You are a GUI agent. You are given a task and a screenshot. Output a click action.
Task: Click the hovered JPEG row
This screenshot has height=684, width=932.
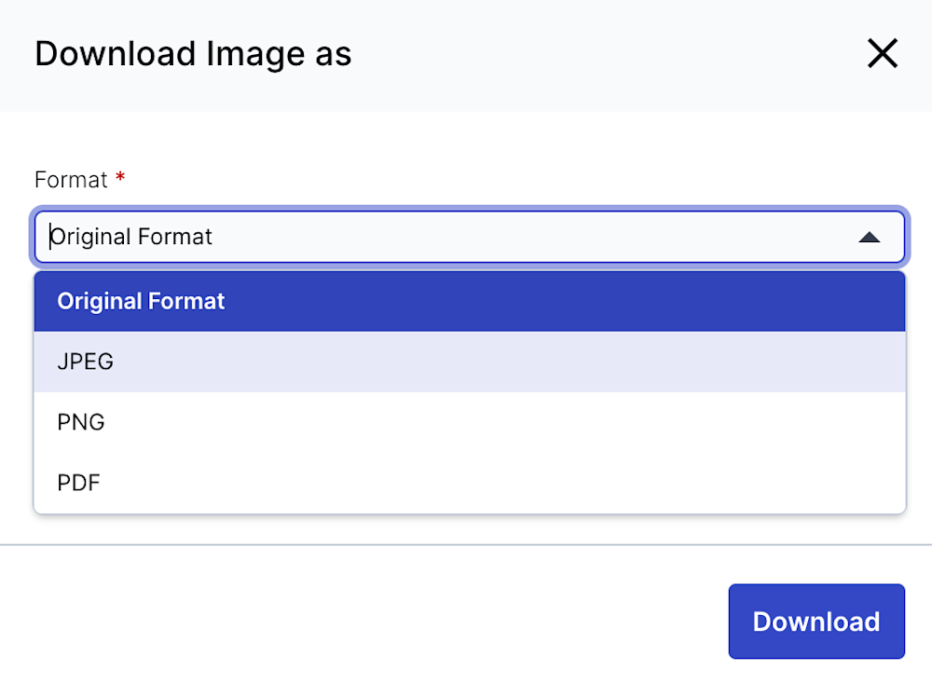470,362
